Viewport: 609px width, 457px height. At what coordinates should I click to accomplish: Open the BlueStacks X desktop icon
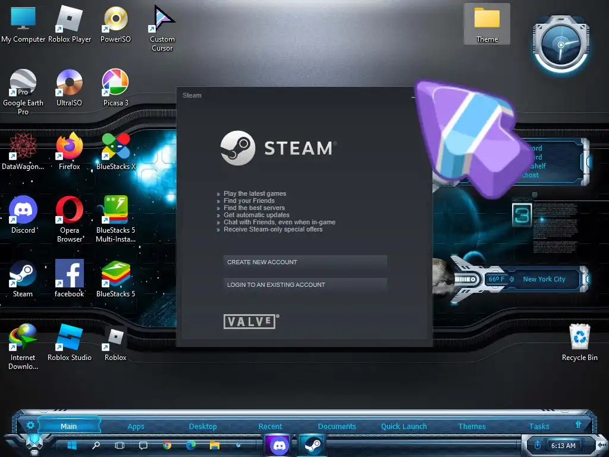click(x=116, y=152)
